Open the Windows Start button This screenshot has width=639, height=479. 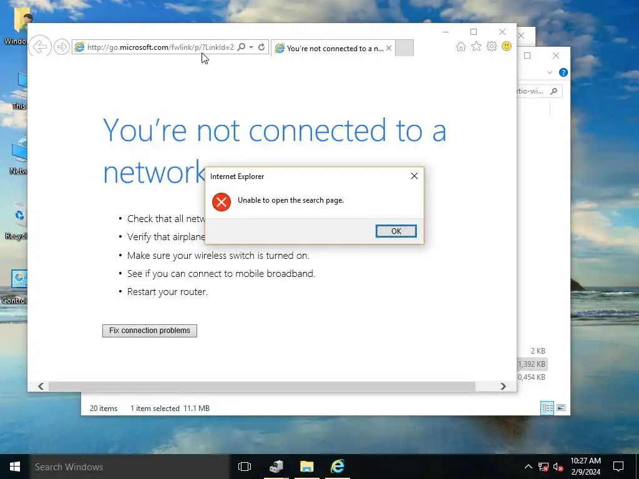pyautogui.click(x=15, y=467)
